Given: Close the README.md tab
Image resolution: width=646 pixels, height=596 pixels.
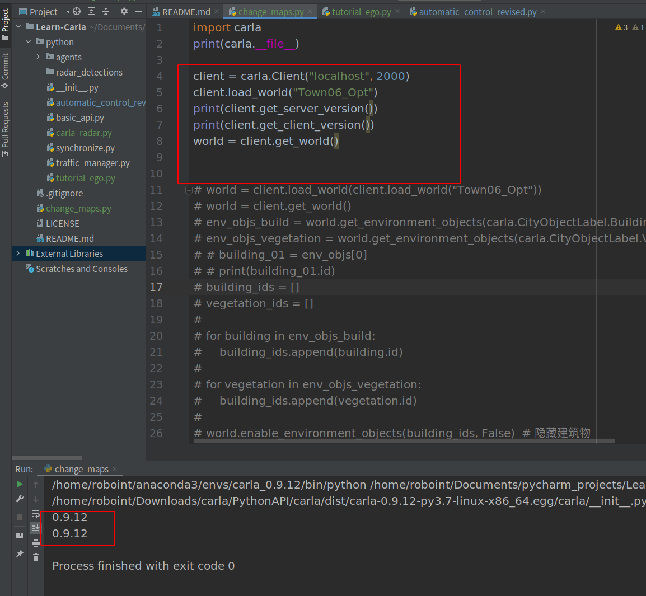Looking at the screenshot, I should (x=216, y=12).
